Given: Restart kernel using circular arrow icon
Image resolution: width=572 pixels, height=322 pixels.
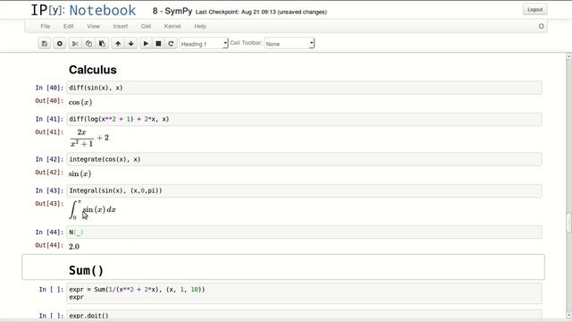Looking at the screenshot, I should (171, 44).
